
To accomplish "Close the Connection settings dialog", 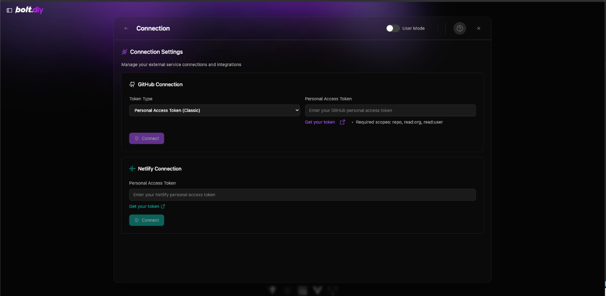I will 479,29.
